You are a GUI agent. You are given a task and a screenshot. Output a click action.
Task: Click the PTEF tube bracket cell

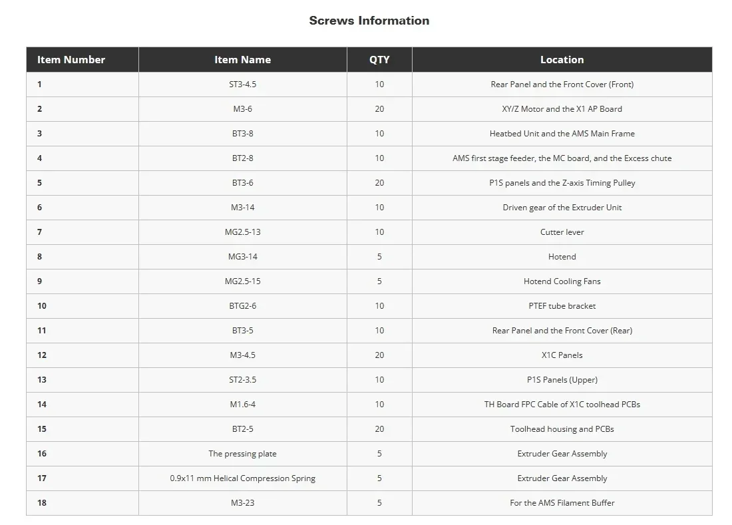tap(562, 306)
